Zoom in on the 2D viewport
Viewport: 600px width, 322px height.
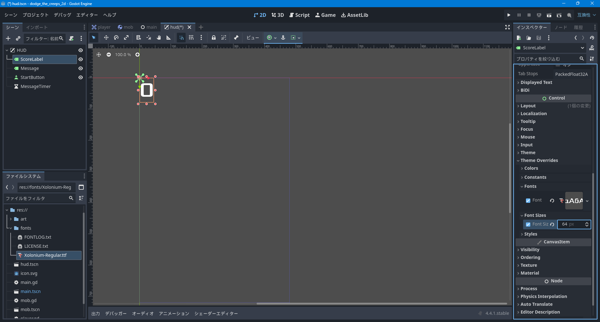pyautogui.click(x=137, y=55)
